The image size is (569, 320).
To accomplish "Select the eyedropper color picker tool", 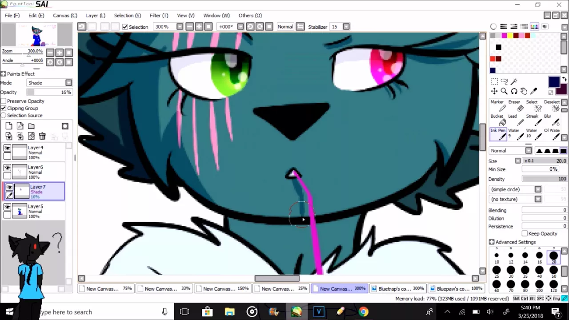I will point(533,91).
